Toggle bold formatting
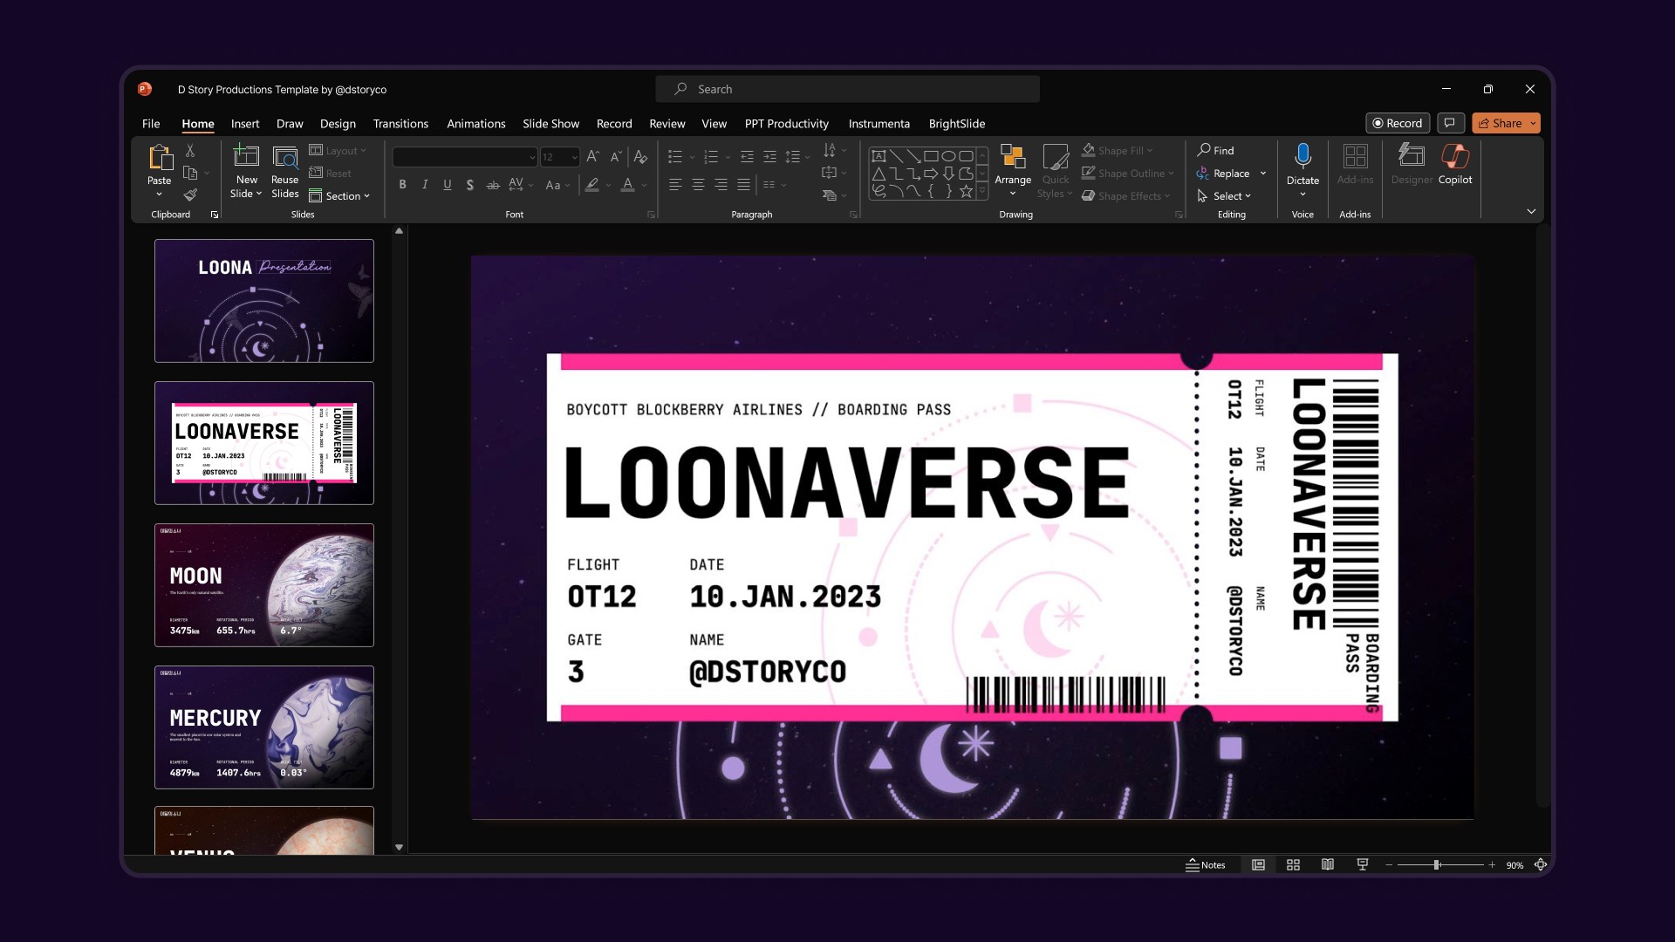The width and height of the screenshot is (1675, 942). [402, 185]
